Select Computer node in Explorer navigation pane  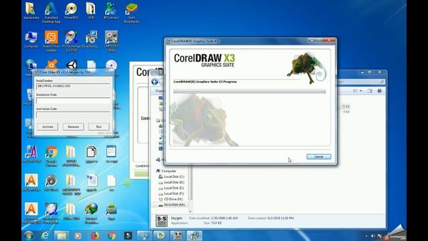click(167, 171)
